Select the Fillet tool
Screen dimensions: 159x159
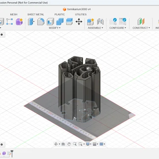coord(41,21)
